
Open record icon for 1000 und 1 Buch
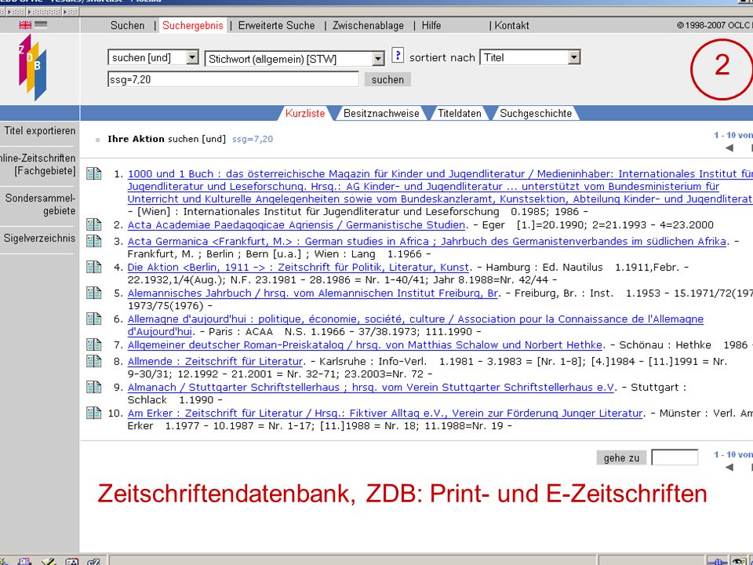coord(93,173)
